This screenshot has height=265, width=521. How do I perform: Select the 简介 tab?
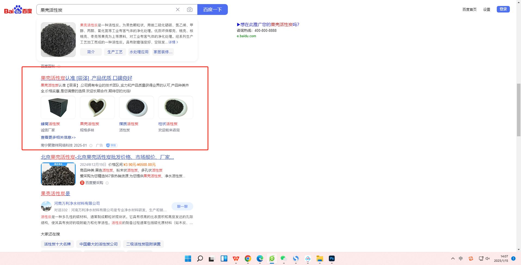pos(91,52)
